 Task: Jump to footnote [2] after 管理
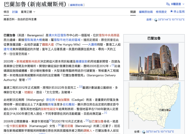click(29, 79)
